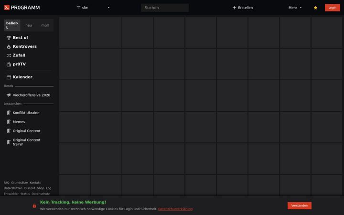Switch to the neu tab
The image size is (344, 215).
[x=29, y=25]
